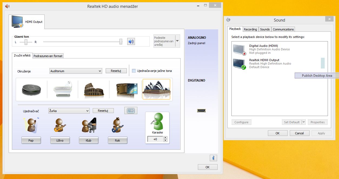Open the graphic equalizer icon
The width and height of the screenshot is (339, 179).
click(x=131, y=111)
